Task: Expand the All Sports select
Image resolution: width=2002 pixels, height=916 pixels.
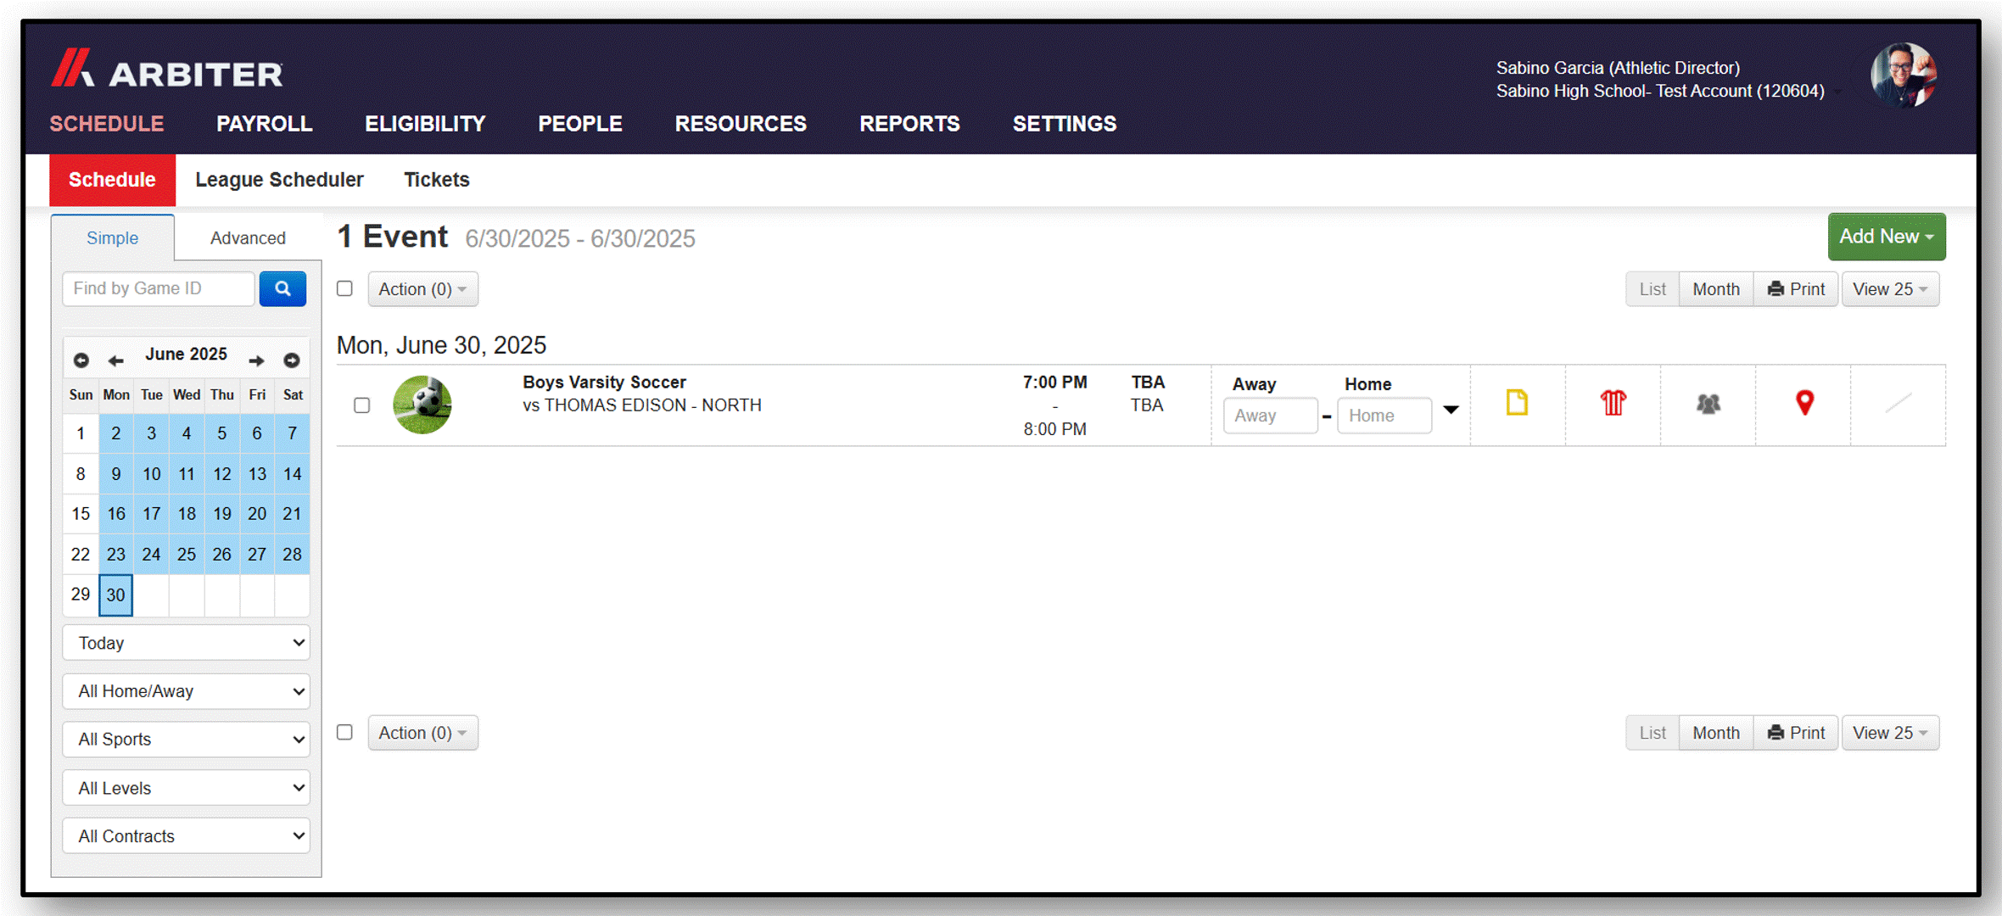Action: click(186, 740)
